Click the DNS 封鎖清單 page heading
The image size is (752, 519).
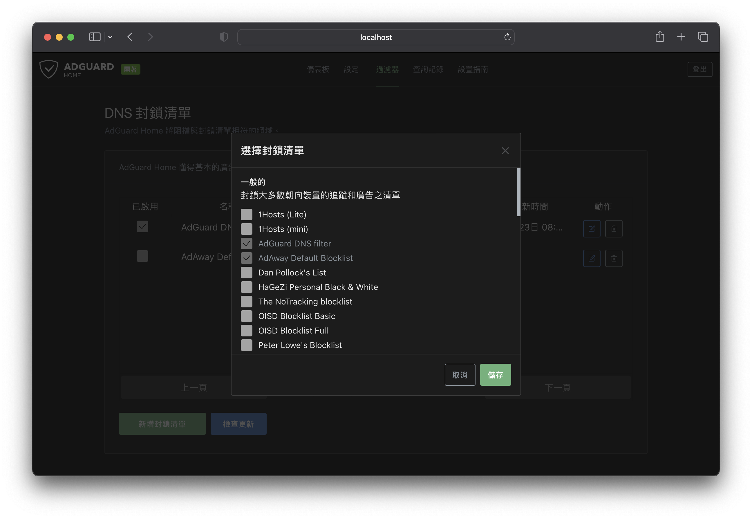point(148,113)
